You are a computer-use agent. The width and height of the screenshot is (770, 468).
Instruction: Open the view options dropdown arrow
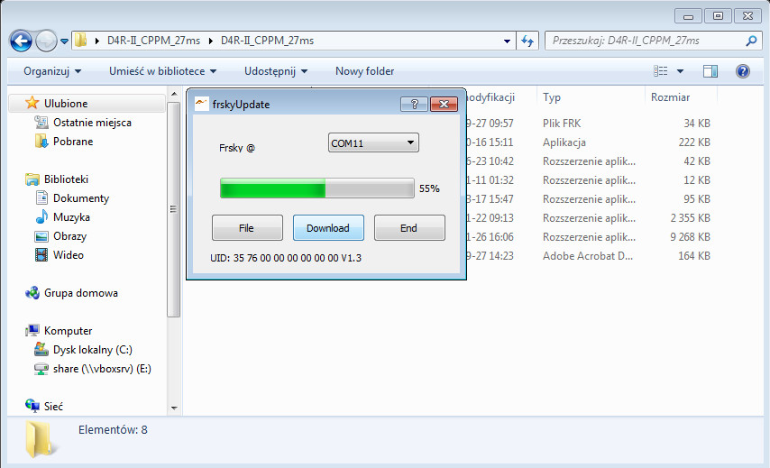point(680,71)
